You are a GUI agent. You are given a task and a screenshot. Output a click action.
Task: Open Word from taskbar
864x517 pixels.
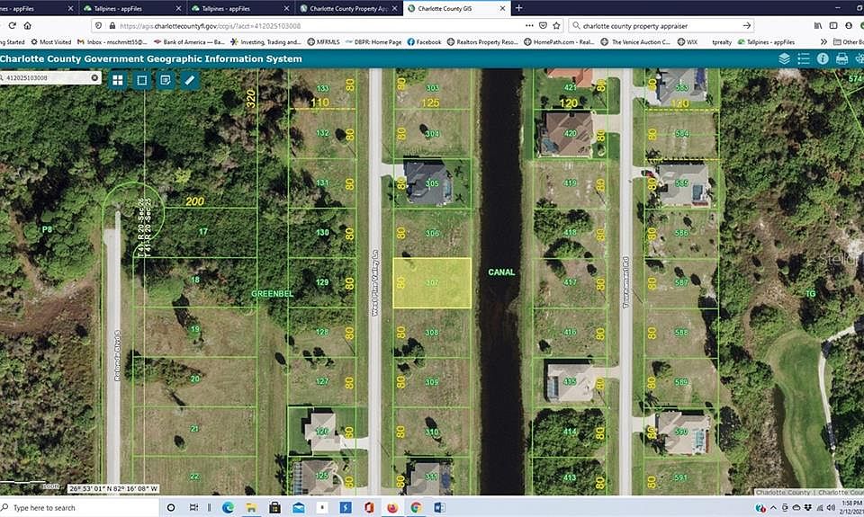pyautogui.click(x=439, y=508)
